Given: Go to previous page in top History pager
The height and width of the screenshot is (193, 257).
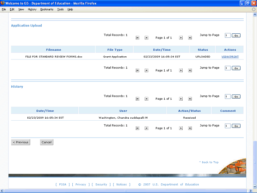Looking at the screenshot, I should click(x=146, y=99).
